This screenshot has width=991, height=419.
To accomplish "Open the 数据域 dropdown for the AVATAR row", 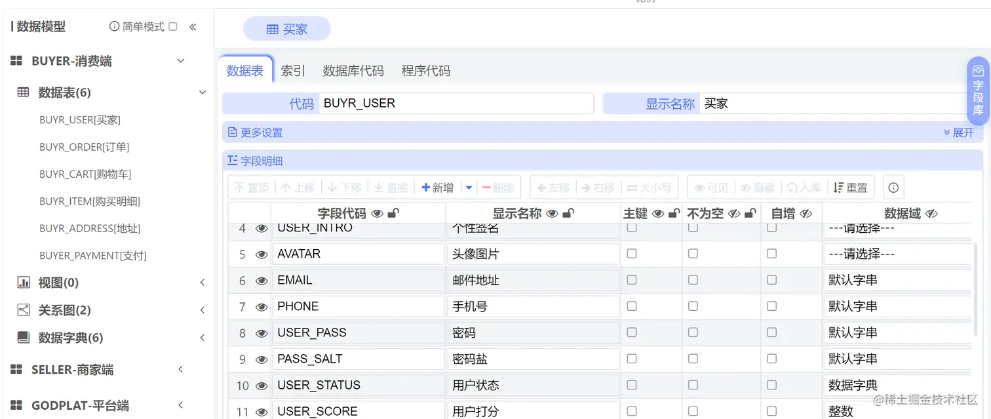I will click(x=897, y=254).
